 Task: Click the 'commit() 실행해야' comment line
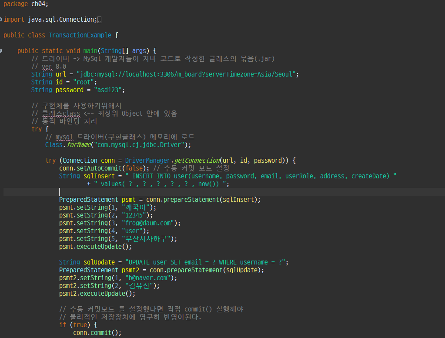[x=151, y=309]
